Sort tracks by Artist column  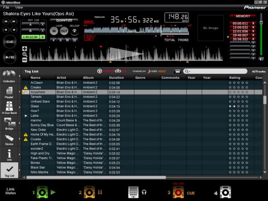pos(69,78)
